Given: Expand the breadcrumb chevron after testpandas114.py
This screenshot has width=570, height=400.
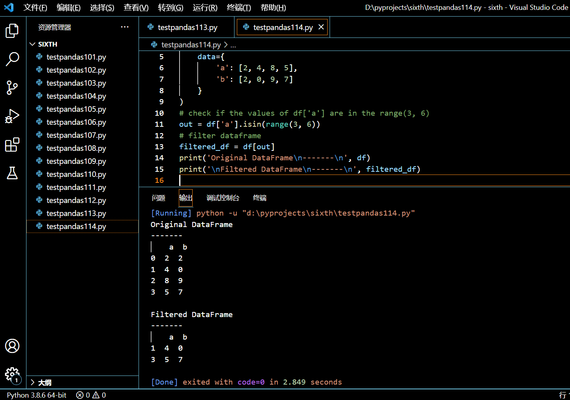Looking at the screenshot, I should pos(226,45).
